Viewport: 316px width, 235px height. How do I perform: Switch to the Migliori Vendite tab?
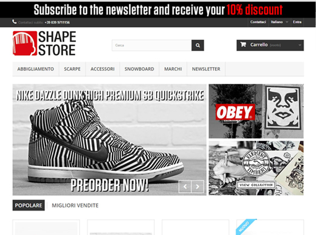tap(75, 205)
